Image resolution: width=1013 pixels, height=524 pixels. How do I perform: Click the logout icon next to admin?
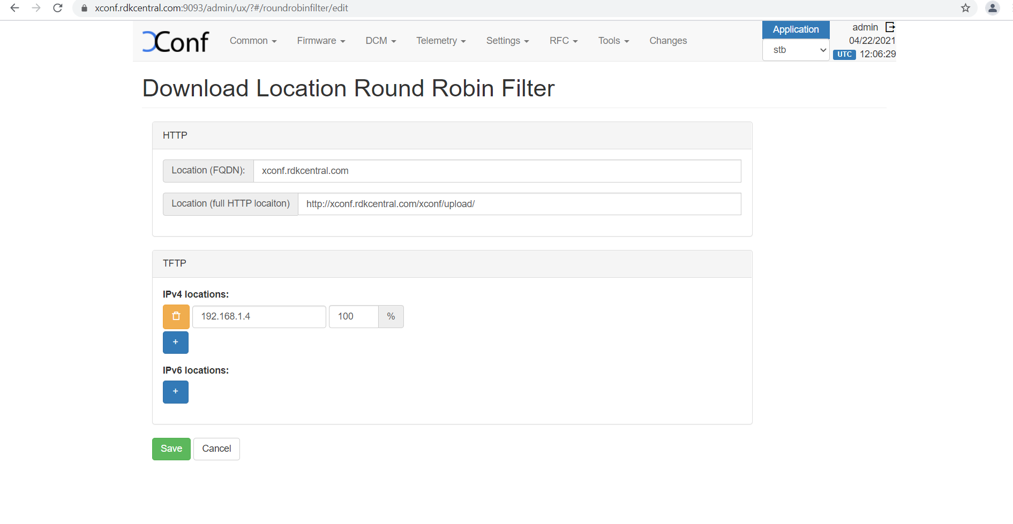(x=890, y=27)
